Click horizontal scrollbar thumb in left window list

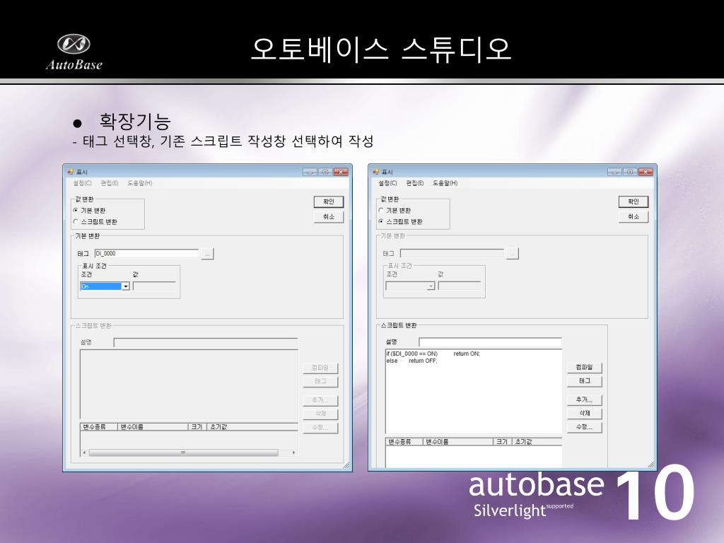(x=183, y=453)
